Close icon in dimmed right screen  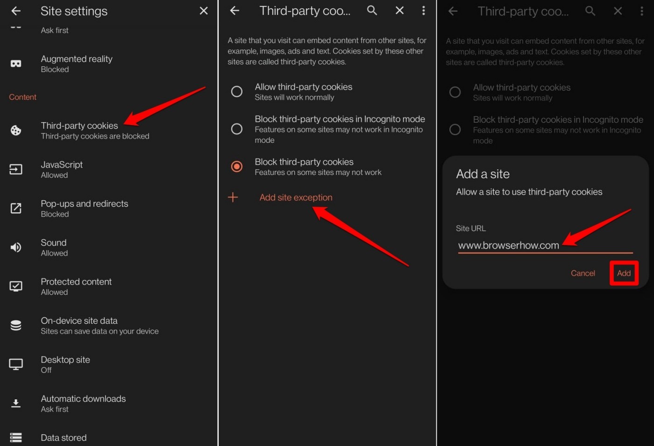tap(618, 11)
